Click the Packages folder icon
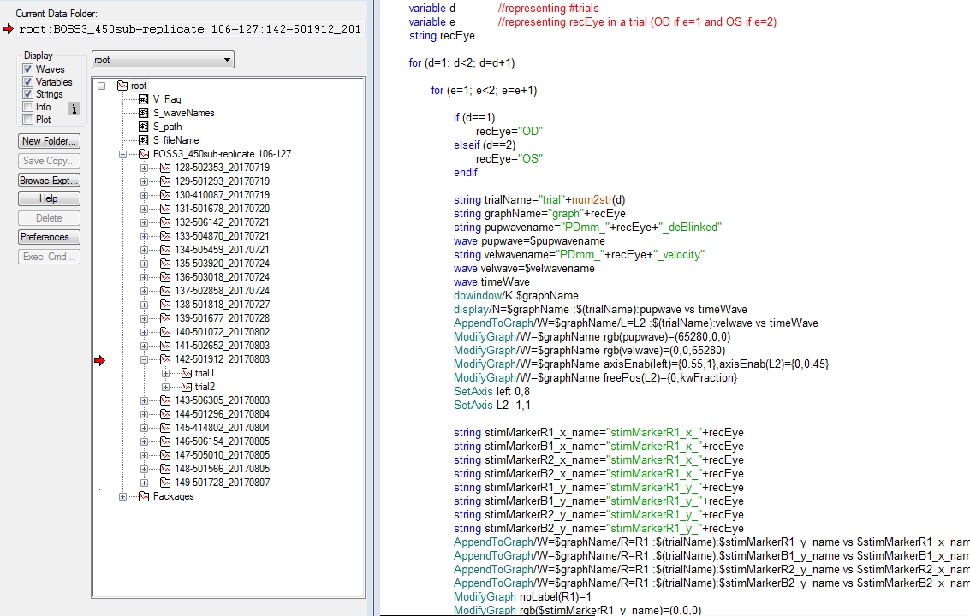Viewport: 970px width, 616px height. point(143,496)
